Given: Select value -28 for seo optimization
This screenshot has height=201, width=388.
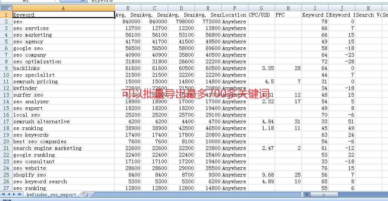Looking at the screenshot, I should [x=342, y=61].
